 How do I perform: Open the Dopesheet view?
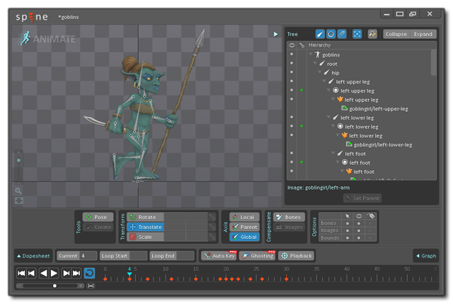click(34, 255)
